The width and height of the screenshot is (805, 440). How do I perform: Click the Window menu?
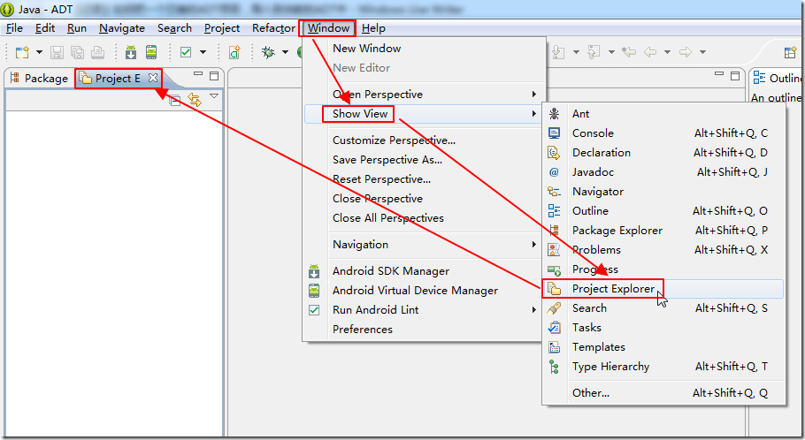328,28
